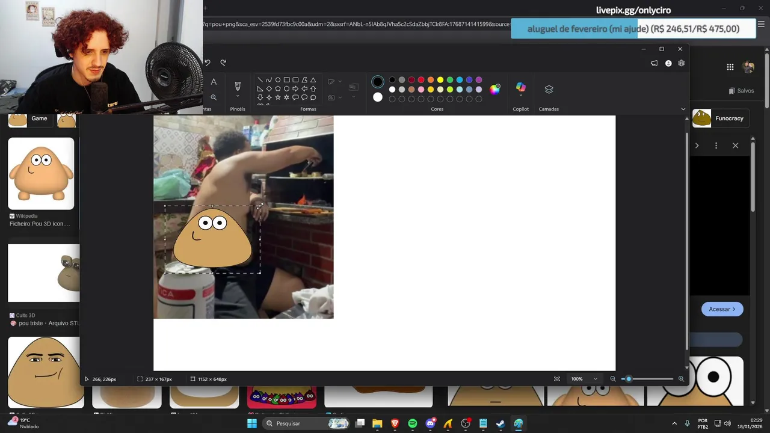770x433 pixels.
Task: Open the Google apps grid icon
Action: point(730,67)
